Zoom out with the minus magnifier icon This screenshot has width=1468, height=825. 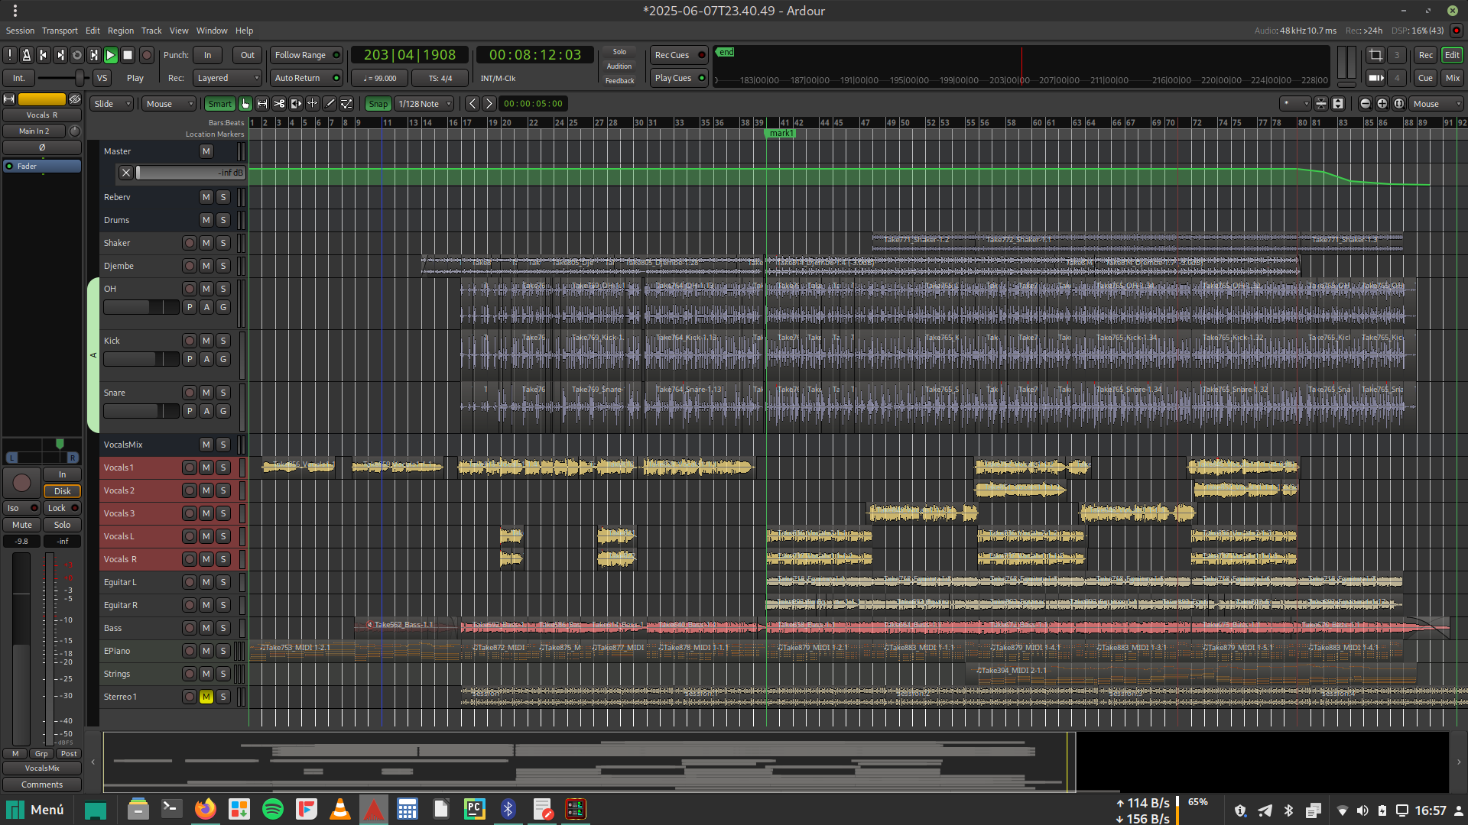pos(1366,104)
